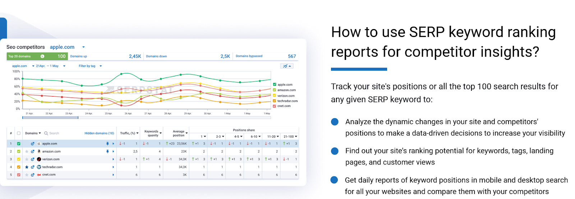Expand the amazon.com row arrow
The image size is (575, 199).
(x=113, y=152)
